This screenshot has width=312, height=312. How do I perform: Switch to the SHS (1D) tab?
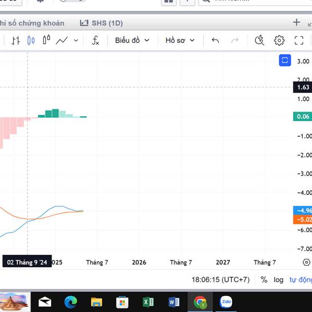tap(101, 23)
